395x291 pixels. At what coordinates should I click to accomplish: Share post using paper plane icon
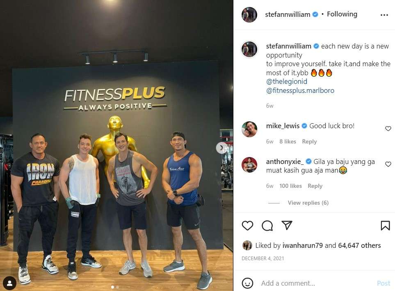click(287, 225)
